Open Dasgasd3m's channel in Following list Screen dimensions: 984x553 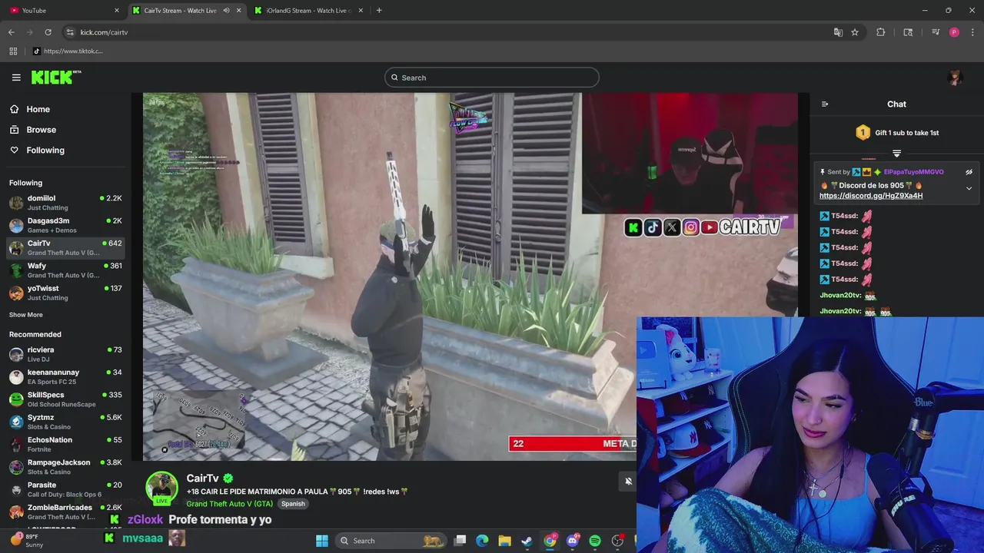click(x=65, y=225)
